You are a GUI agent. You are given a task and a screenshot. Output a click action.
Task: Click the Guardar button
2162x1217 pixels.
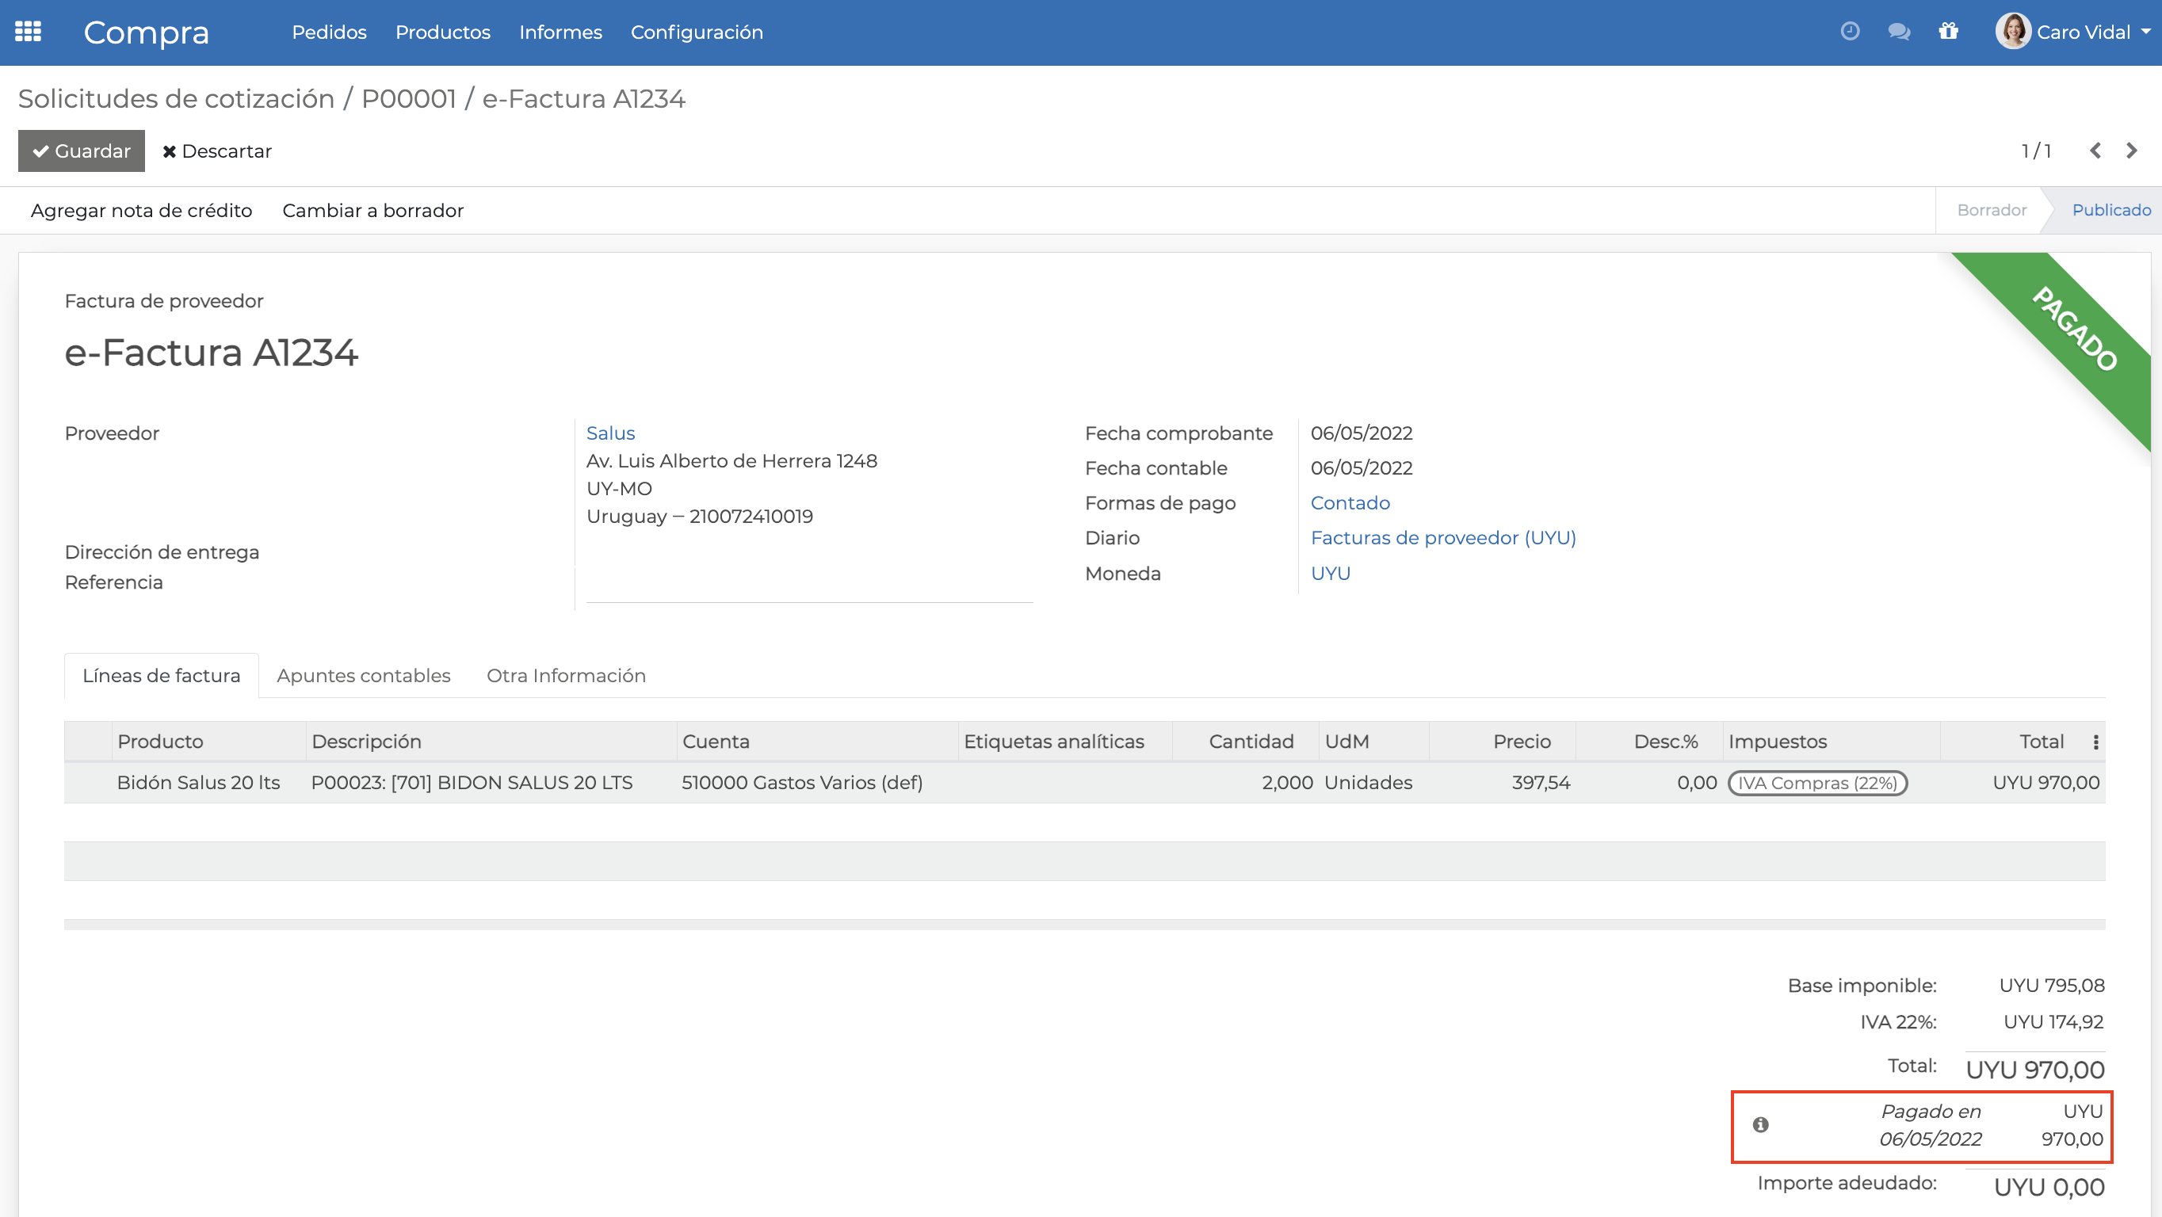pos(82,151)
